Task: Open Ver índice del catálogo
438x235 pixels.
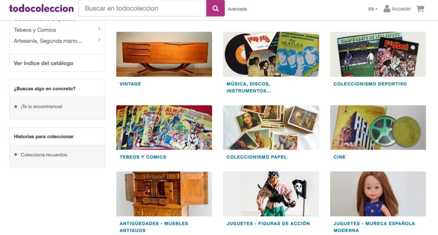Action: pyautogui.click(x=43, y=63)
